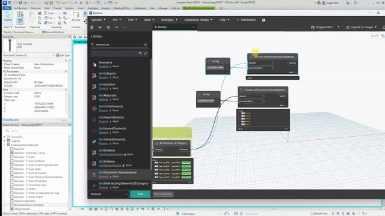The width and height of the screenshot is (385, 216).
Task: Select GetIntersectingElementsOfCategory library result
Action: pos(119,185)
